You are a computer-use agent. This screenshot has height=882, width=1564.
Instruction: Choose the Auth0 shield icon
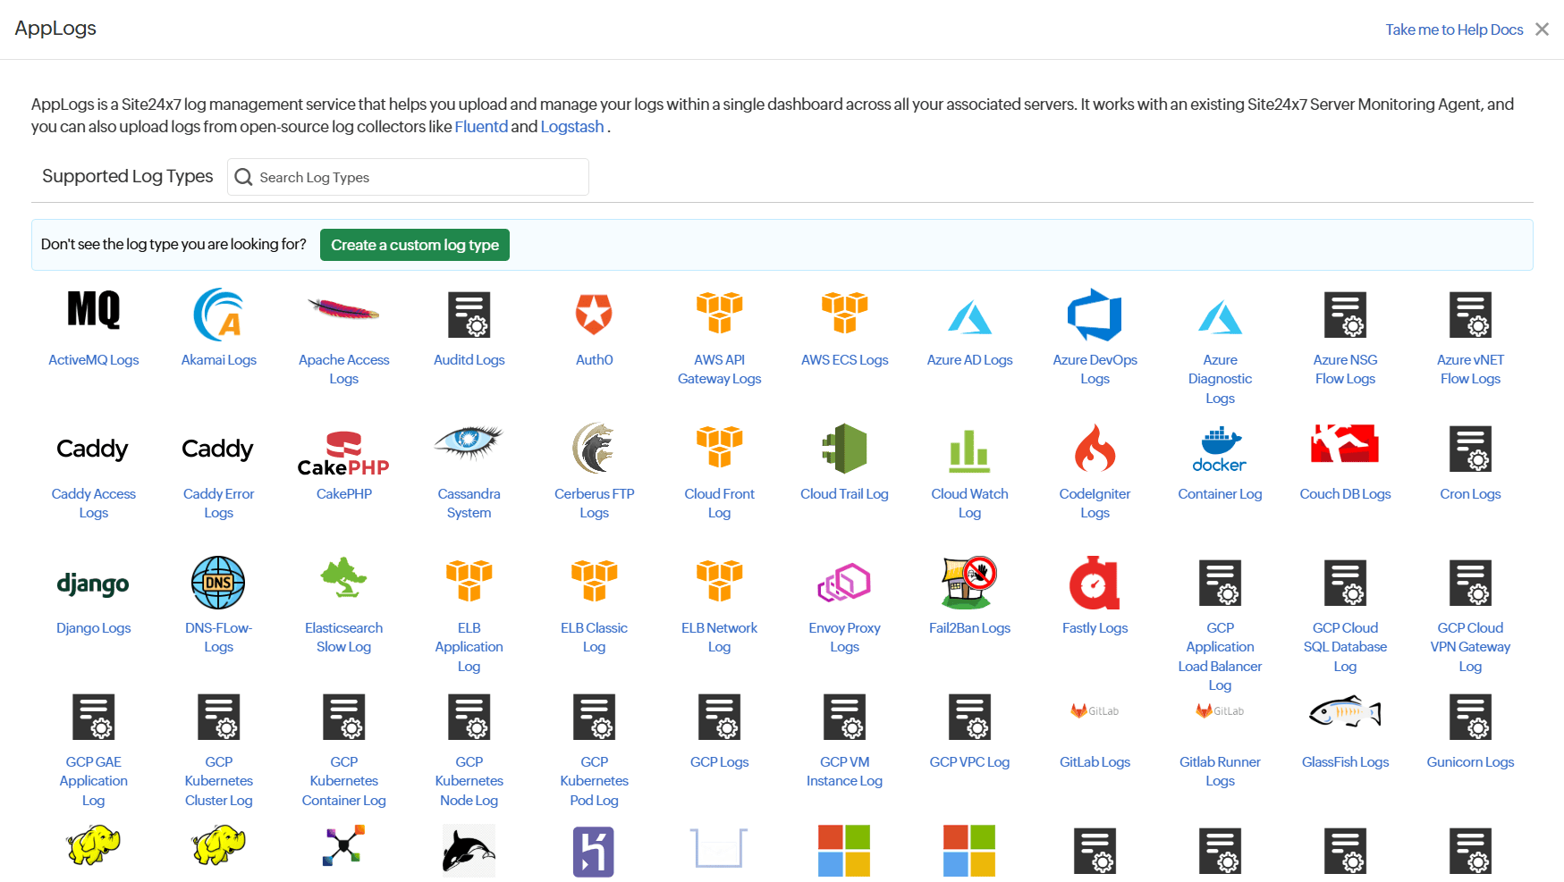[594, 315]
